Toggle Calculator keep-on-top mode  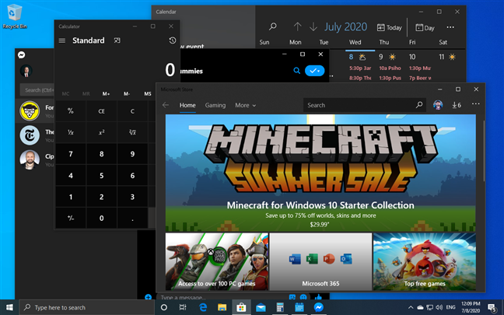(117, 40)
